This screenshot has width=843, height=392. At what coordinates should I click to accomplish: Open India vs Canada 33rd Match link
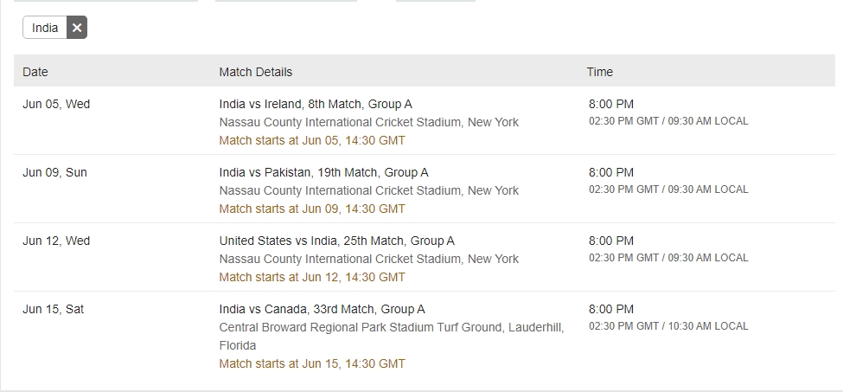[322, 309]
